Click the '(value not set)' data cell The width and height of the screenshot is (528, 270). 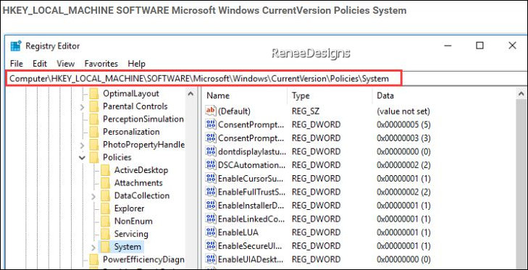click(403, 111)
